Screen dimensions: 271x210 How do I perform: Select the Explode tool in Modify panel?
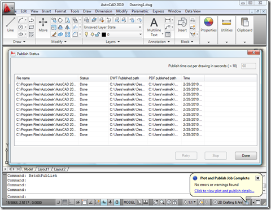click(60, 34)
